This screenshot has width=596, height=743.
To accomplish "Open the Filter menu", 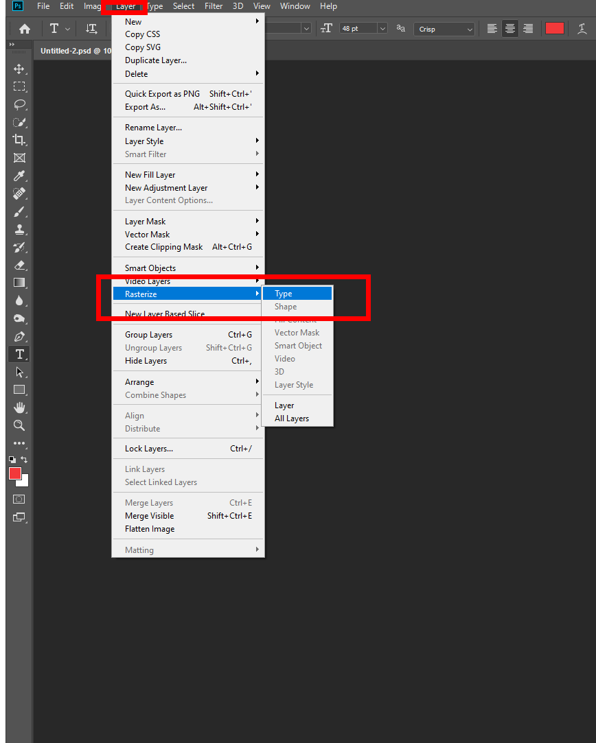I will [x=214, y=6].
